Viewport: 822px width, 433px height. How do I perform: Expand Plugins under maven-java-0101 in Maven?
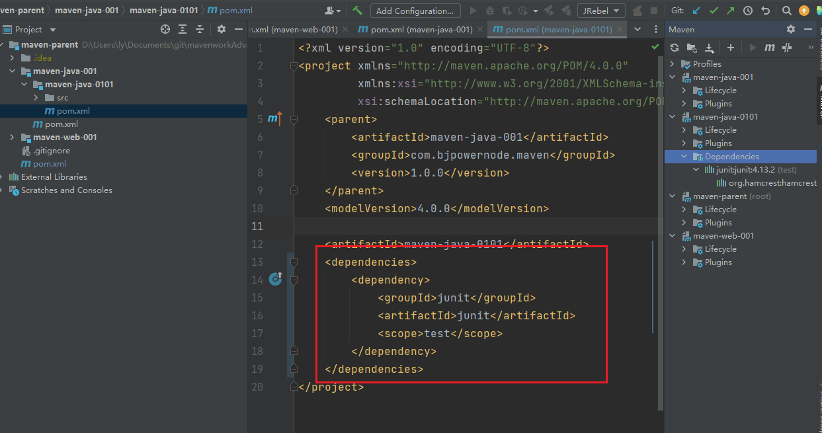[x=684, y=143]
